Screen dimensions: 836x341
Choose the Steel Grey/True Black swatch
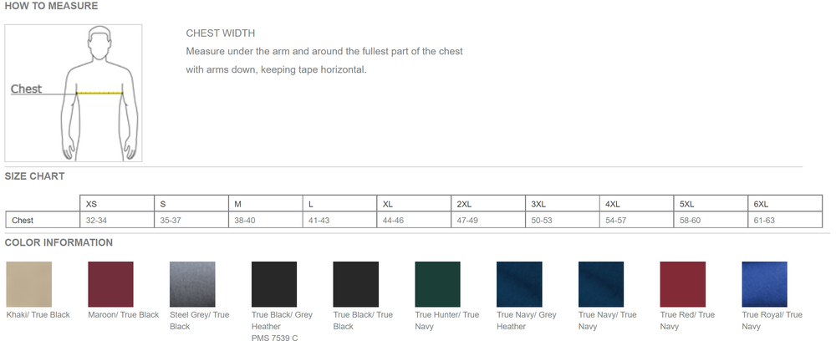[x=192, y=284]
